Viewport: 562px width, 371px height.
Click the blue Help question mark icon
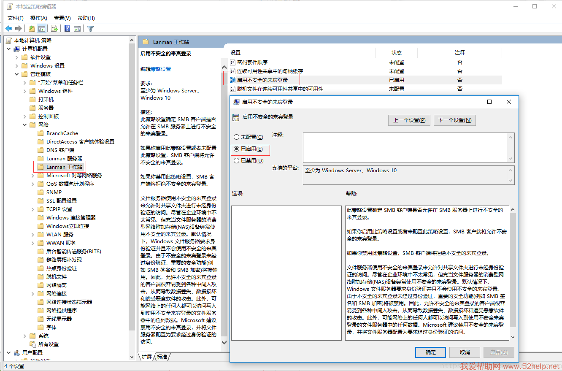(x=68, y=29)
